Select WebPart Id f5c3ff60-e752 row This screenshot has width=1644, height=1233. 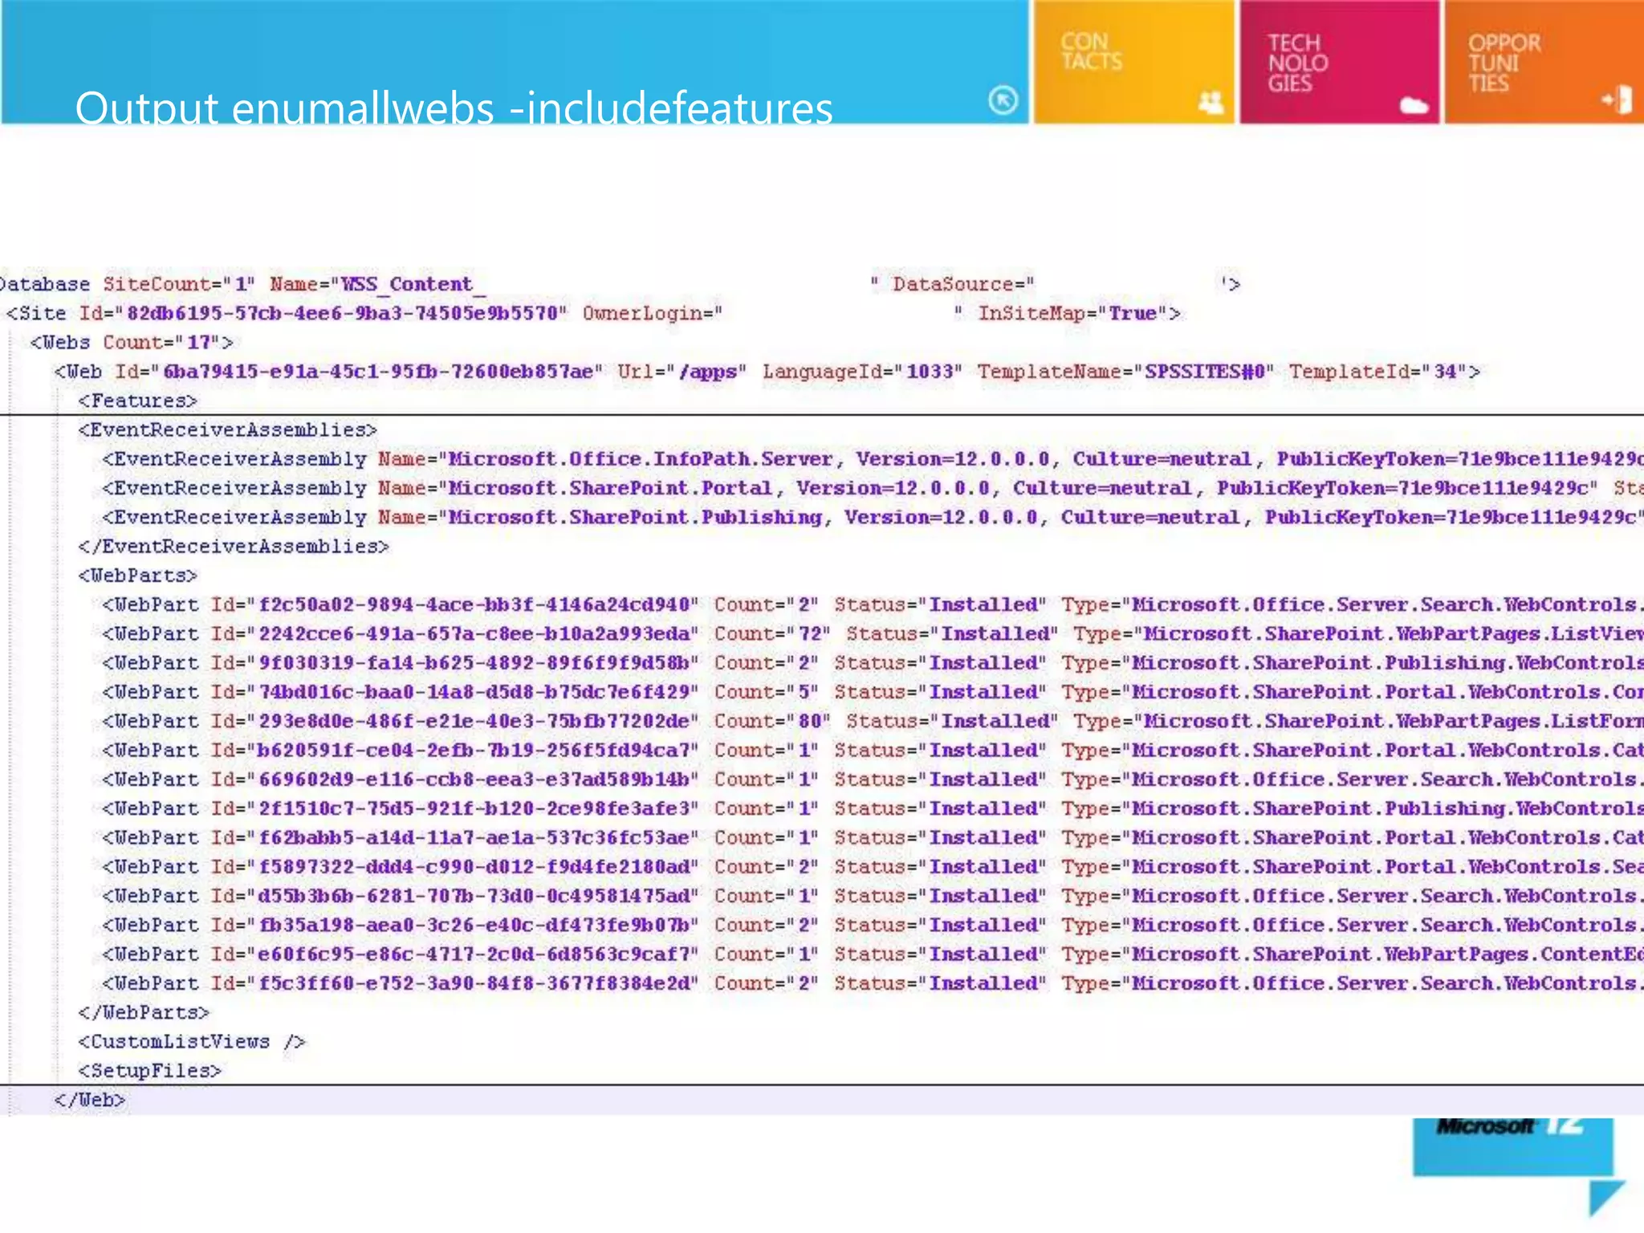(x=873, y=983)
